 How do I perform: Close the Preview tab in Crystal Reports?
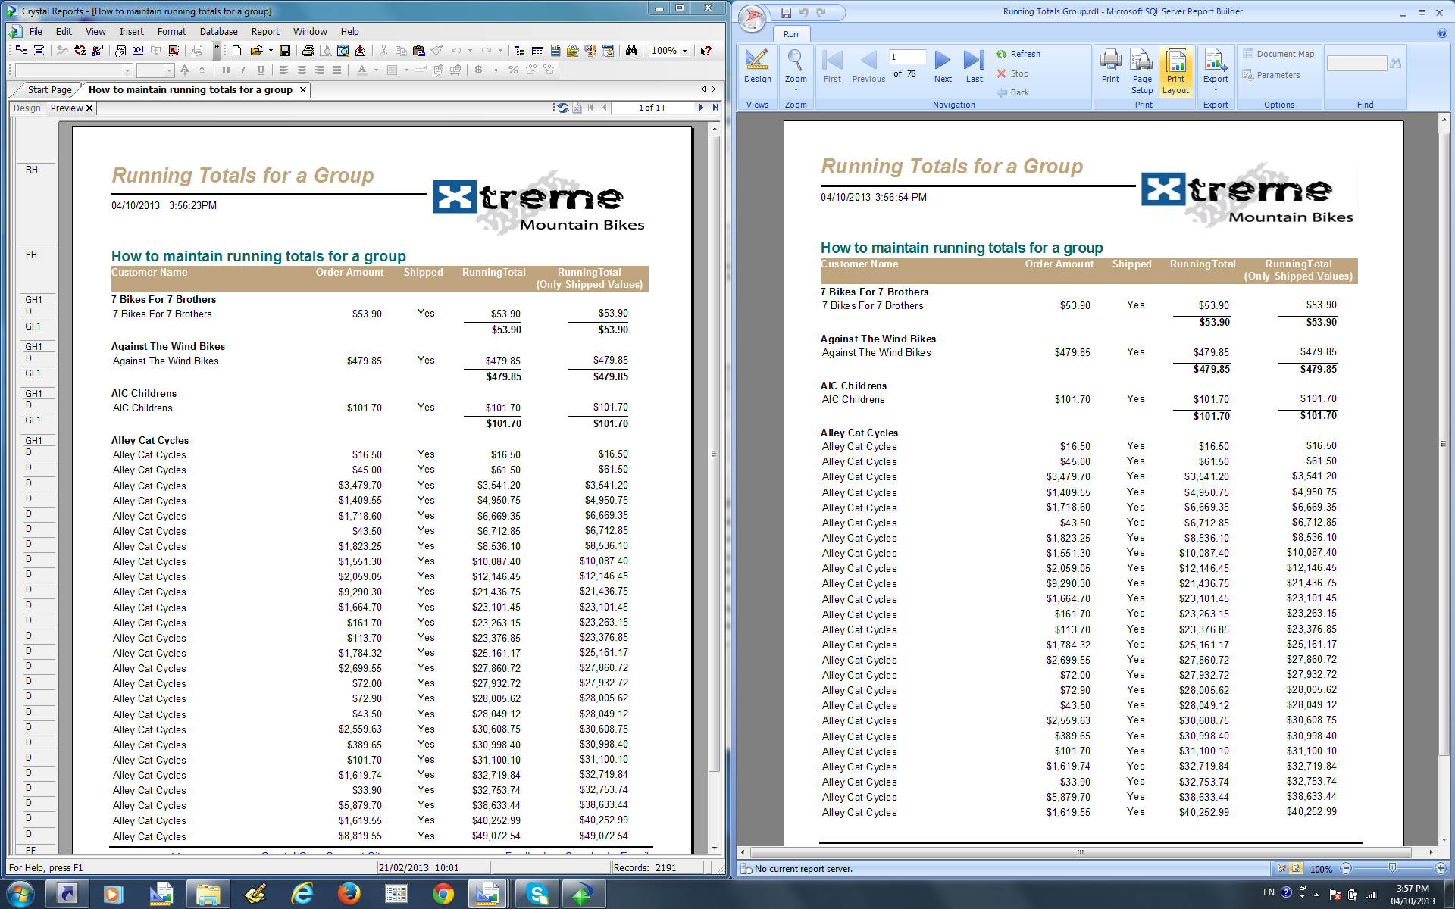[x=89, y=108]
